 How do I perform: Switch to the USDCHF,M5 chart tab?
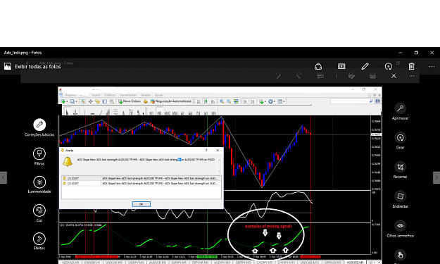(x=114, y=263)
